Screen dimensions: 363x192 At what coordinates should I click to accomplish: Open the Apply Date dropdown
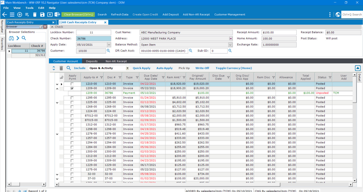click(109, 45)
